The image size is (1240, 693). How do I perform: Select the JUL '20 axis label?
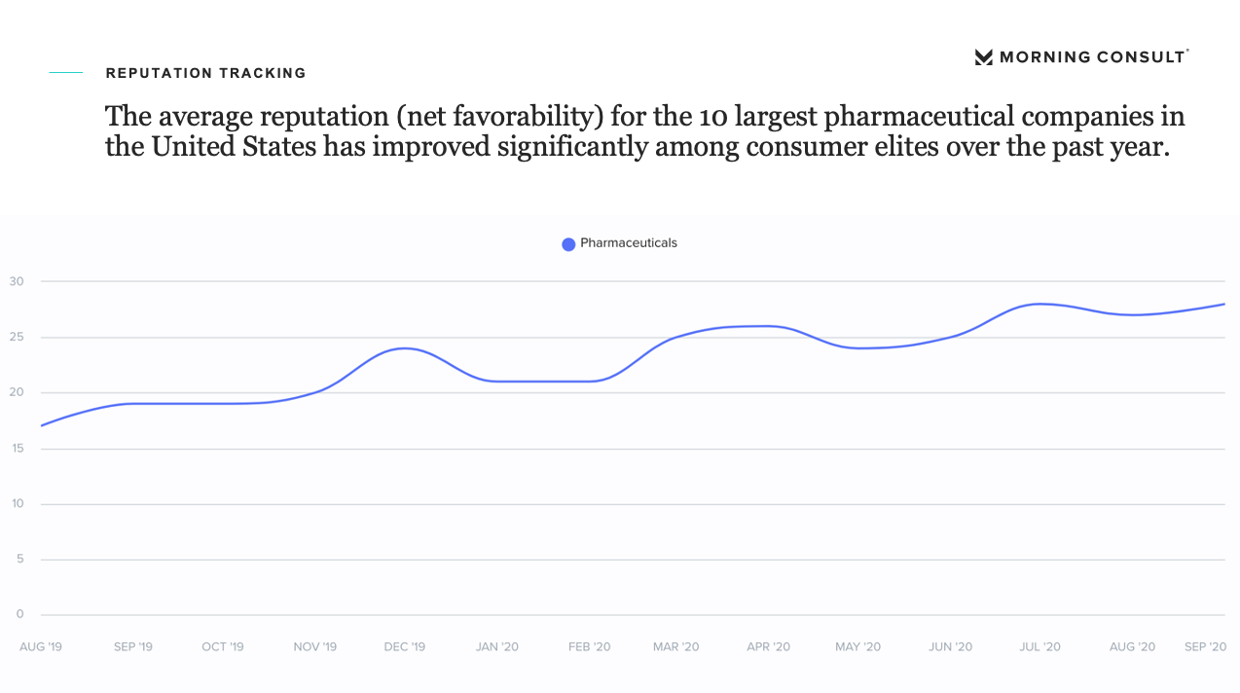point(1039,647)
